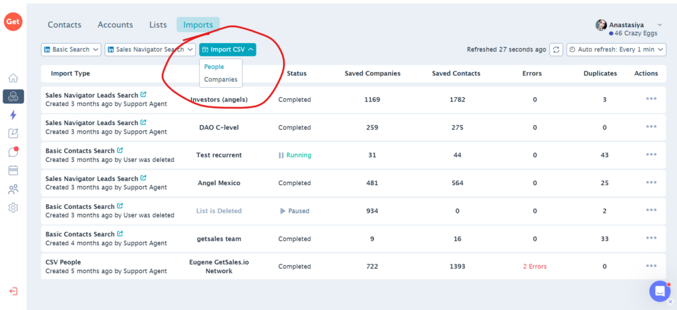Pause the running Test recurrent import

coord(281,155)
